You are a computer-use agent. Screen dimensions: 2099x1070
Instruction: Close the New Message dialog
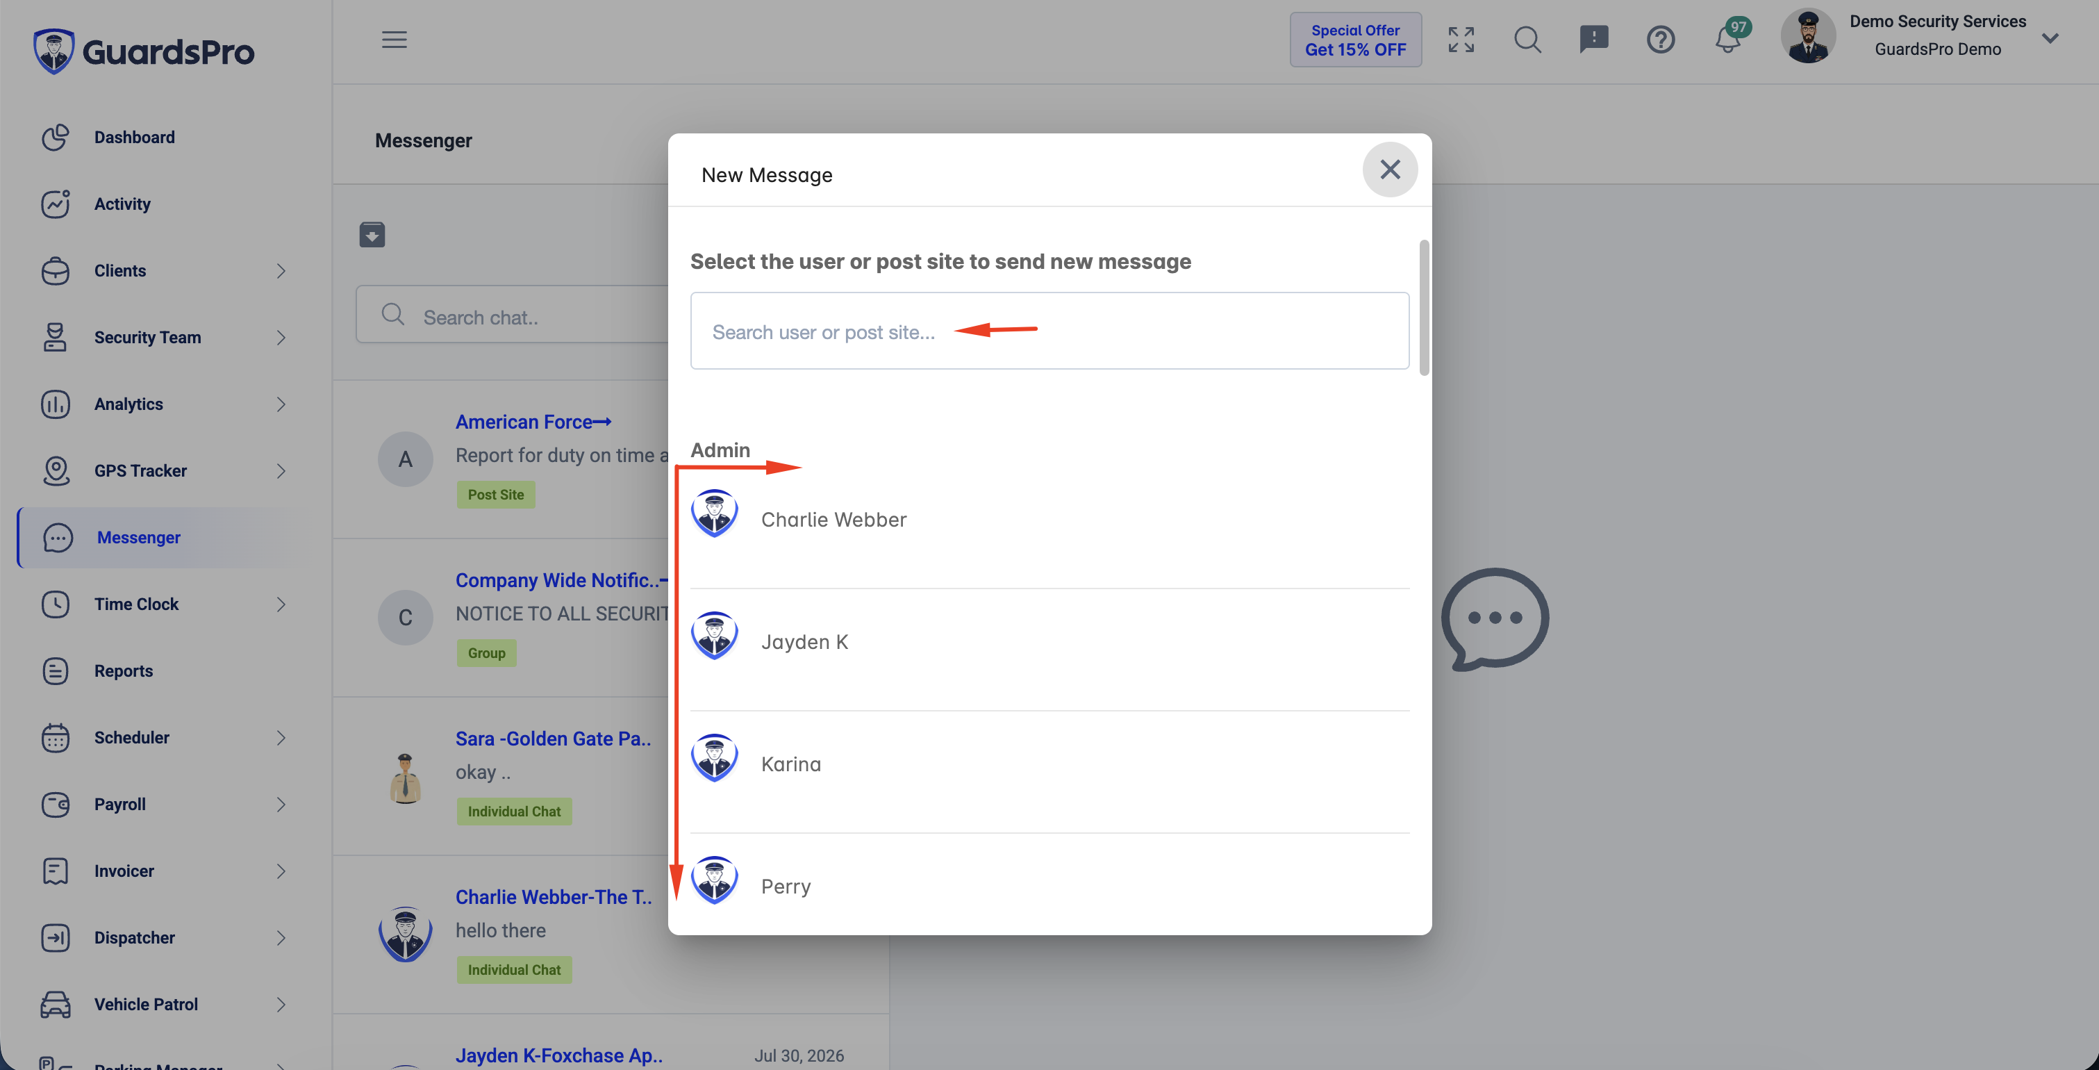[1390, 170]
